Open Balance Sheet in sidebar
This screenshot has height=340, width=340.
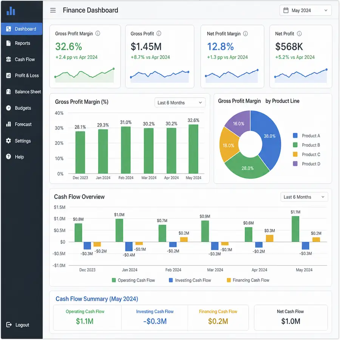(22, 92)
